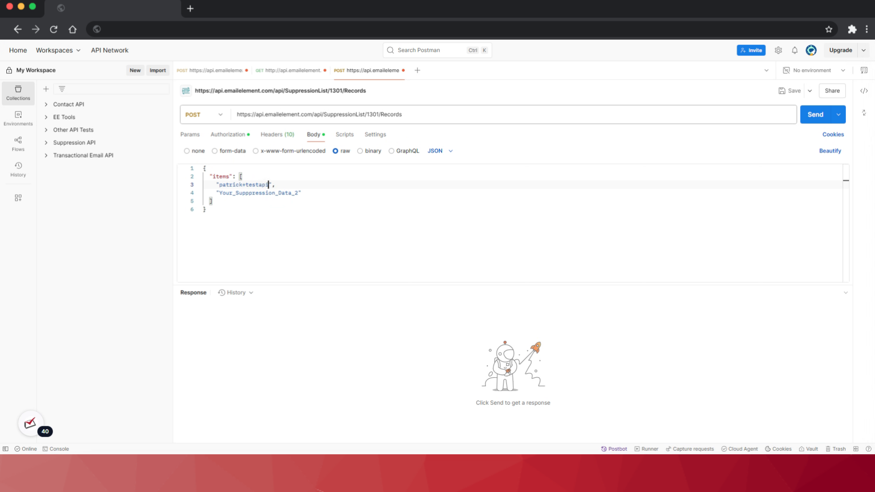This screenshot has width=875, height=492.
Task: Open Capture requests in the status bar
Action: pos(690,449)
